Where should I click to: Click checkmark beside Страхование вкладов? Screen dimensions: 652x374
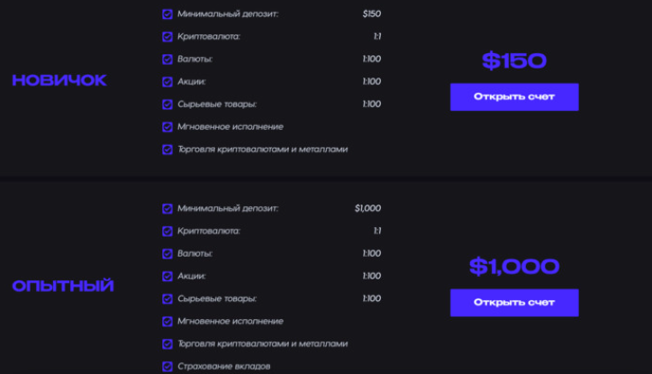tap(167, 366)
